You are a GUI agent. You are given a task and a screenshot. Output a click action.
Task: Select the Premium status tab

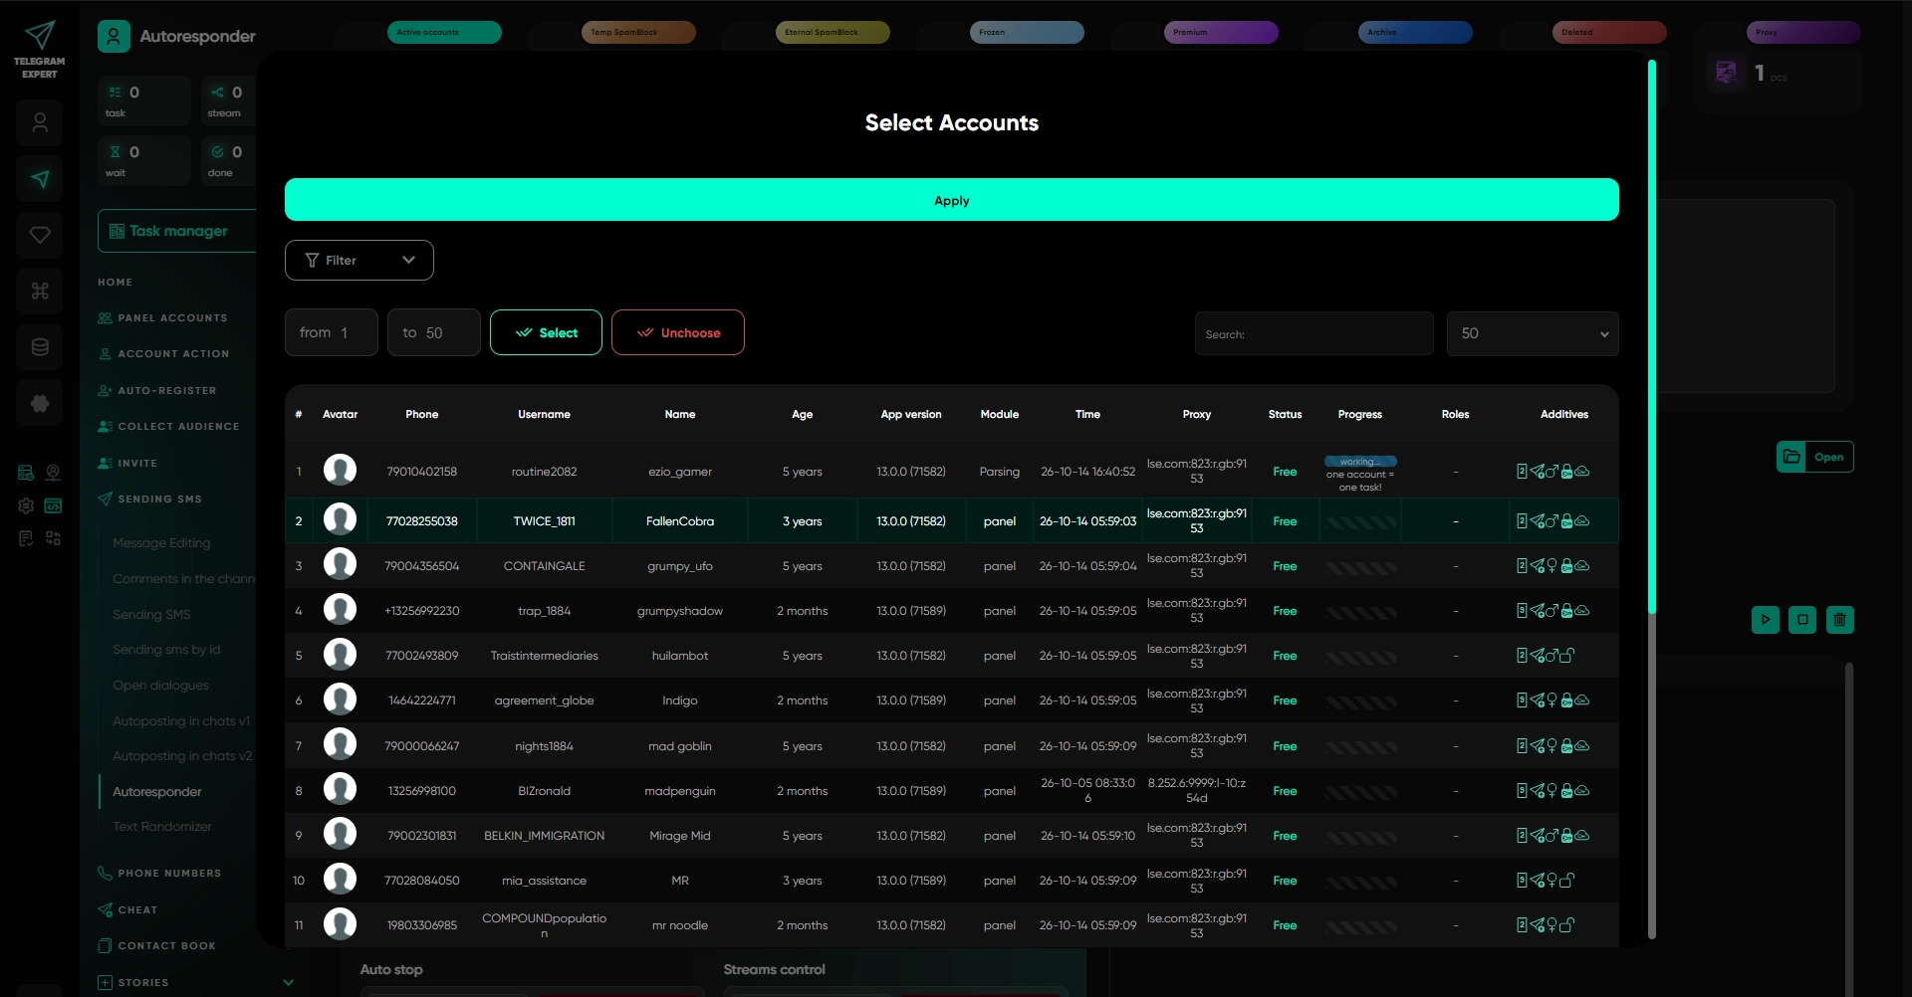[x=1221, y=32]
